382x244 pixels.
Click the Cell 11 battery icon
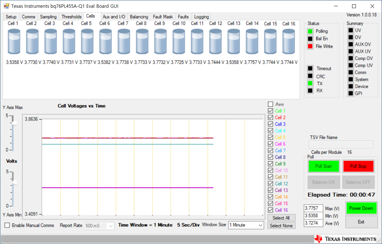197,42
